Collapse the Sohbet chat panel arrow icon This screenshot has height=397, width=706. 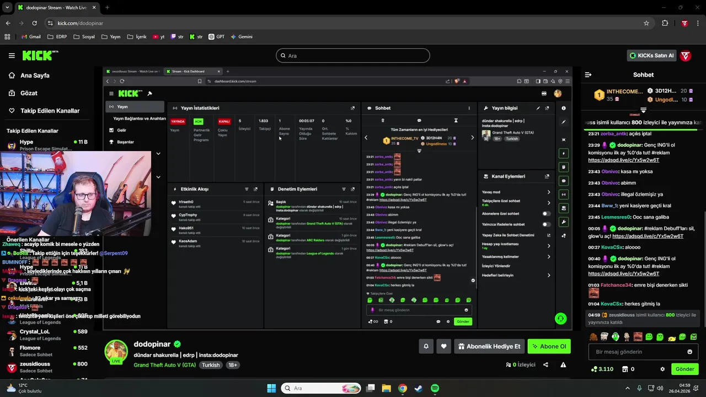588,74
